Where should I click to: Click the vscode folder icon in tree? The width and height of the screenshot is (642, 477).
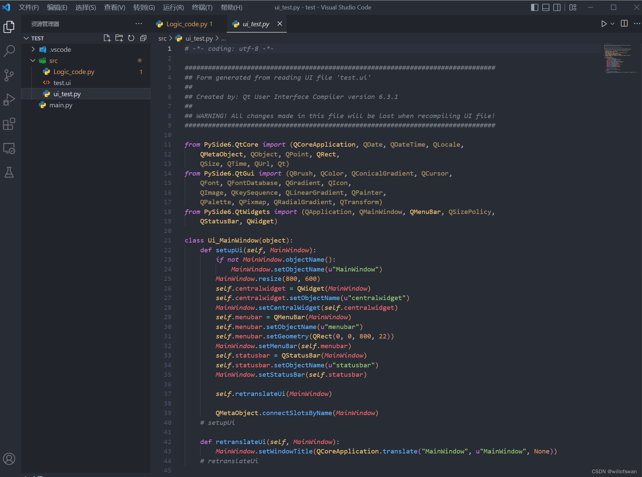click(43, 49)
